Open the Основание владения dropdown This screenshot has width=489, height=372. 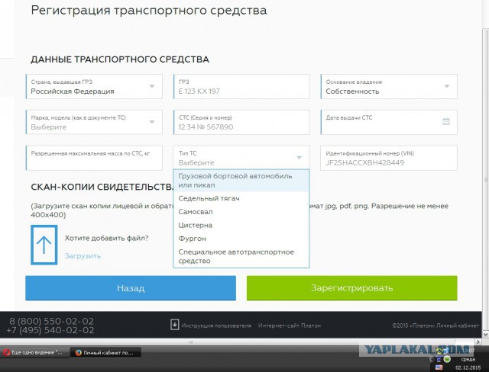click(389, 86)
